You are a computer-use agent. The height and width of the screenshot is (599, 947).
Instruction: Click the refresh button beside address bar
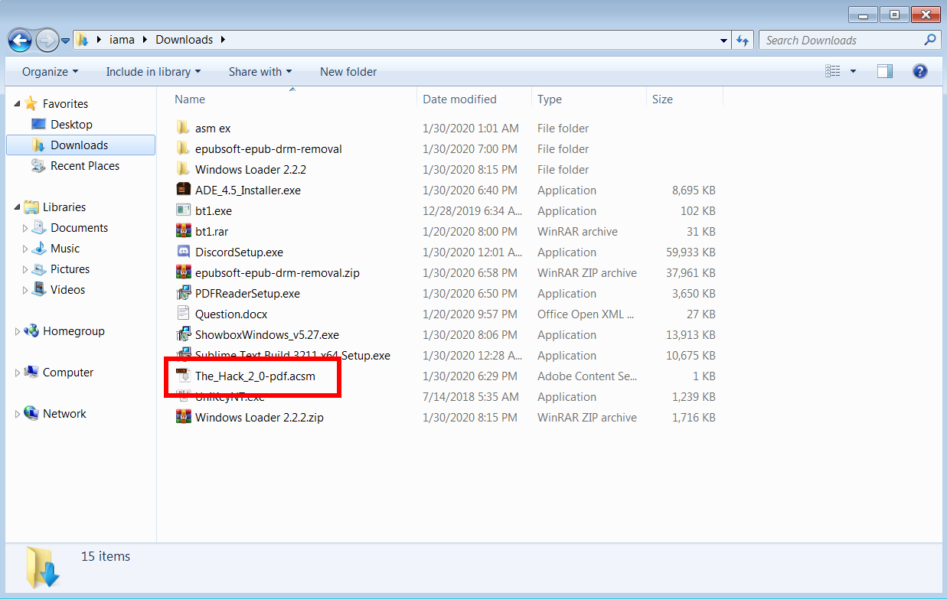tap(742, 40)
